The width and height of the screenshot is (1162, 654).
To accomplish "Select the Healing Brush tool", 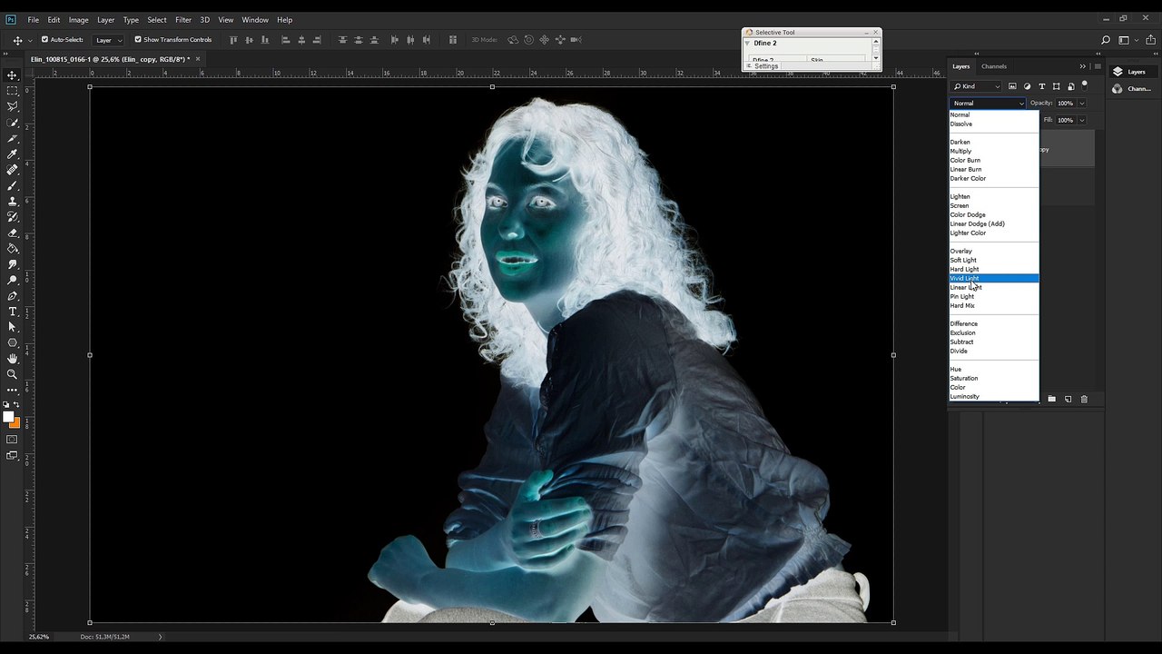I will click(13, 170).
